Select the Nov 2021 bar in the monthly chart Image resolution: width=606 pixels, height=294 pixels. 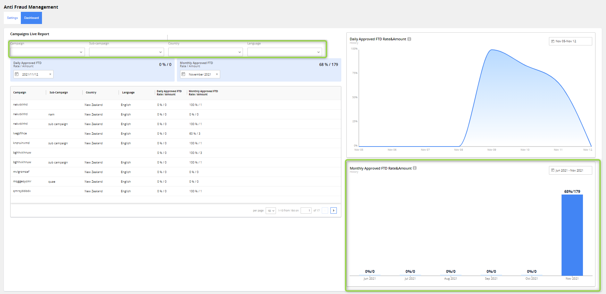click(x=572, y=235)
